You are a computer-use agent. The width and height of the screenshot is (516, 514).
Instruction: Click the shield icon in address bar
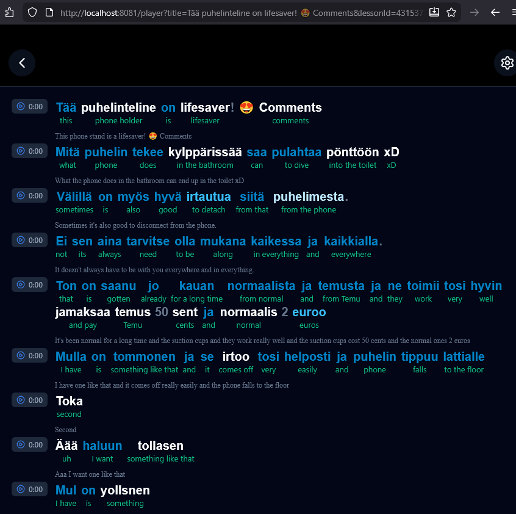point(33,12)
